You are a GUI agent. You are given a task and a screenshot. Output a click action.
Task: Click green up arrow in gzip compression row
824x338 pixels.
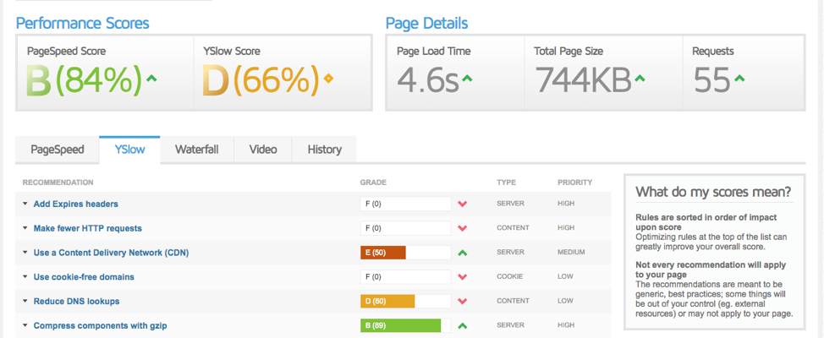[463, 325]
